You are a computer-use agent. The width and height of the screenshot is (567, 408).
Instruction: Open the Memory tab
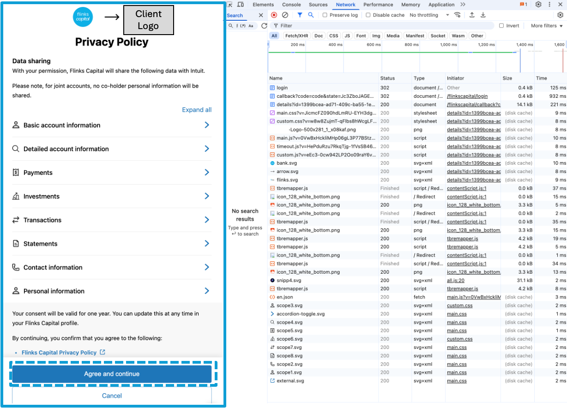[410, 5]
